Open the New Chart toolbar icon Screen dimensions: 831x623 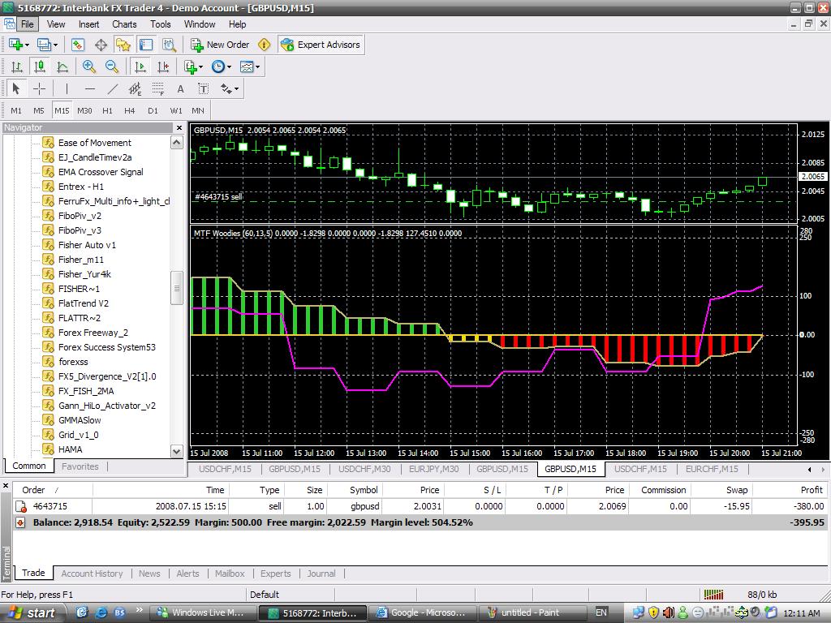15,45
